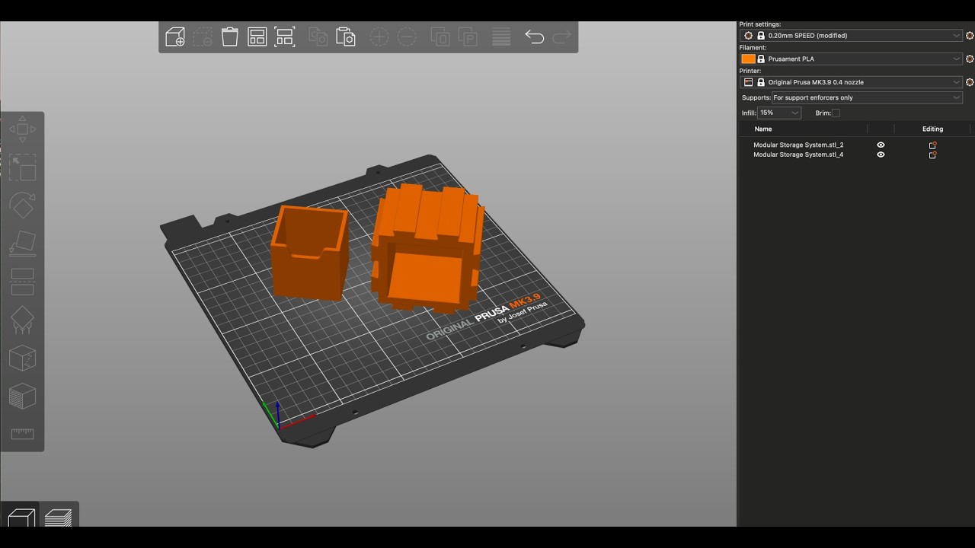975x548 pixels.
Task: Click the Delete selected object icon
Action: click(203, 37)
